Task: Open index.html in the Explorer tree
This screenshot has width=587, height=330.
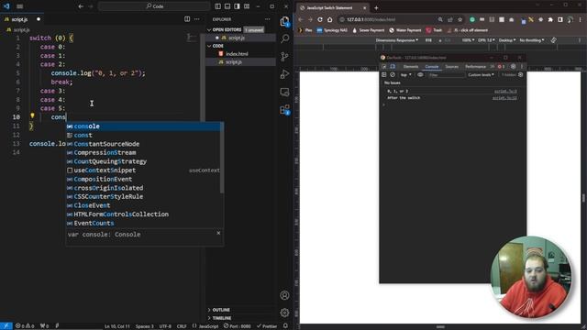Action: pos(237,54)
